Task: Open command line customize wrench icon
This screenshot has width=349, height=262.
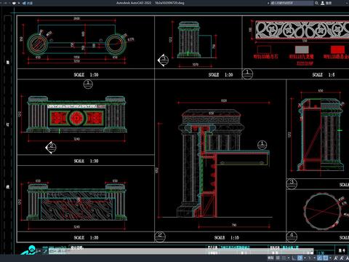Action: click(45, 251)
